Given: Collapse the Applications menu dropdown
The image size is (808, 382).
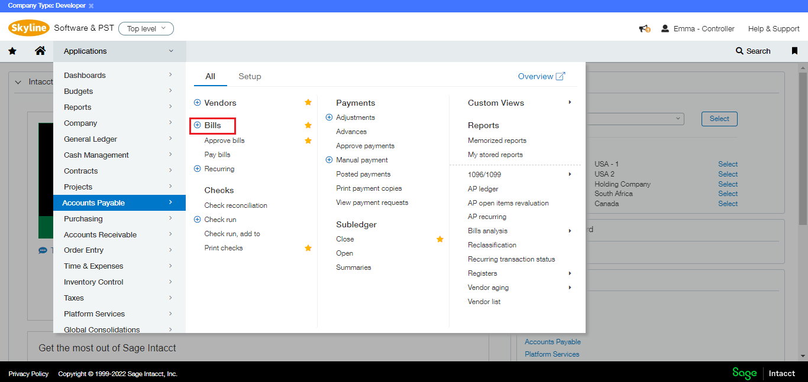Looking at the screenshot, I should coord(171,51).
